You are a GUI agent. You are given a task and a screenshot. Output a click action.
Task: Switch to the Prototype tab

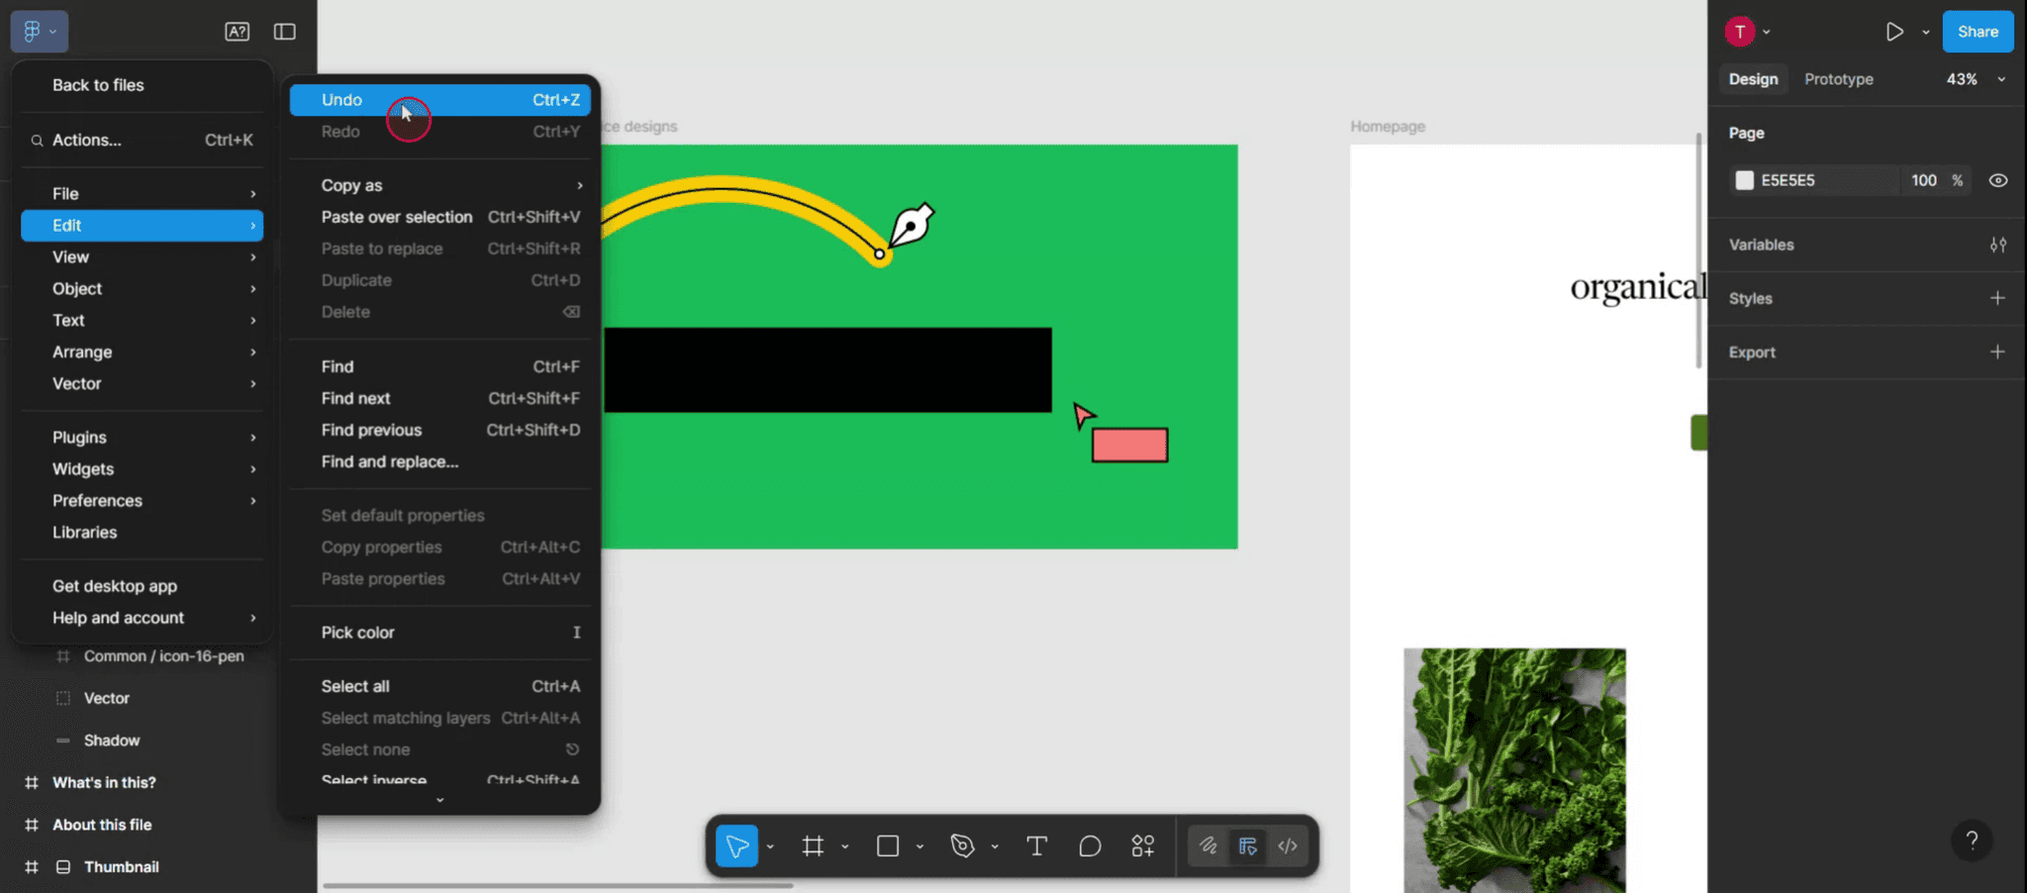1838,79
